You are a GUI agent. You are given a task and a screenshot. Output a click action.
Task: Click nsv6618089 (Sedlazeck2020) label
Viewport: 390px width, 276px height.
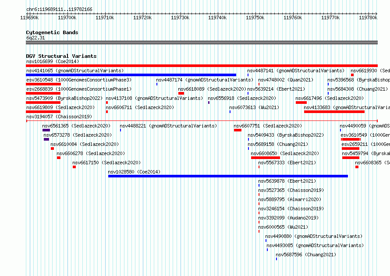212,89
